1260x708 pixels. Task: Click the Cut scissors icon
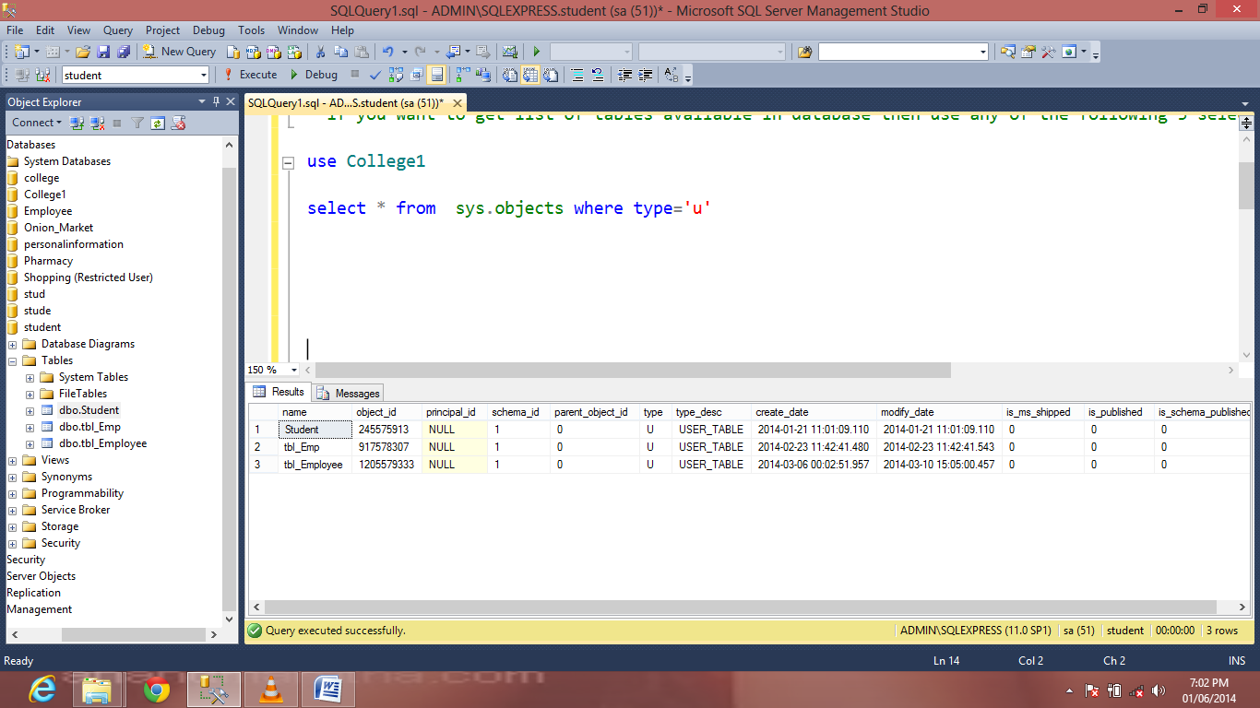[x=320, y=52]
